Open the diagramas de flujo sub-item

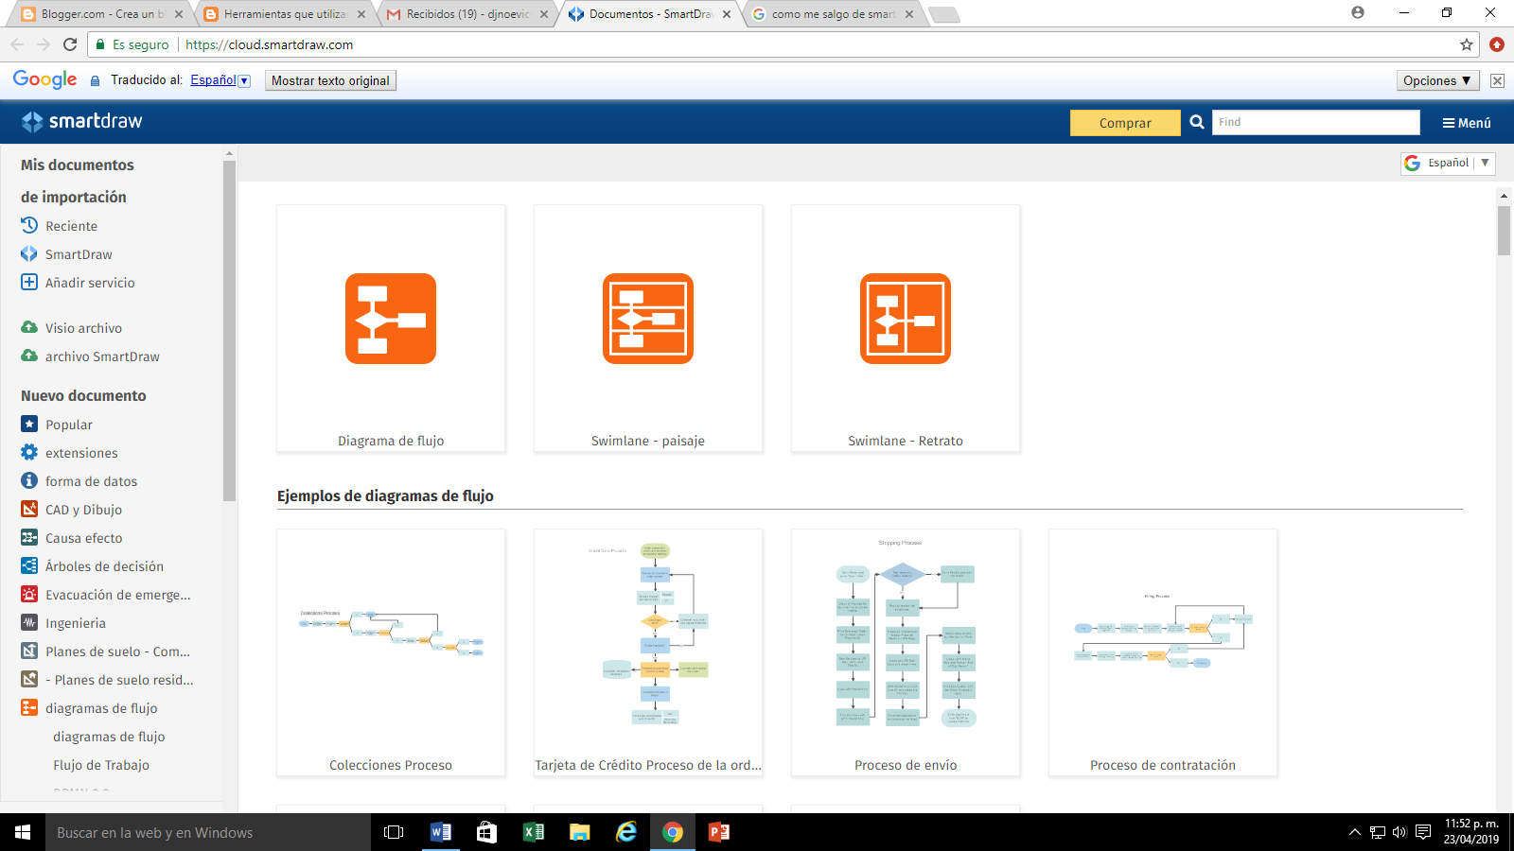[109, 737]
